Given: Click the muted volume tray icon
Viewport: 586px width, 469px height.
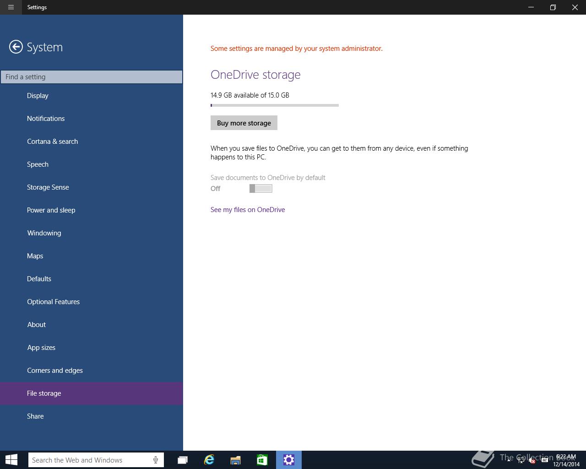Looking at the screenshot, I should click(x=532, y=460).
